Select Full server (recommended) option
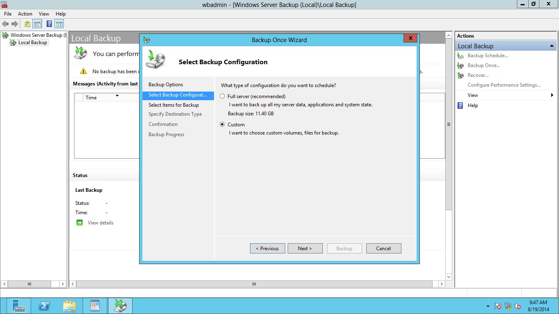Screen dimensions: 559x314 click(x=222, y=96)
